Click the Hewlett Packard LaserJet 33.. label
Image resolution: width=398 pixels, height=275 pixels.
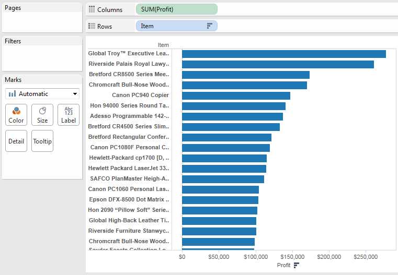129,168
